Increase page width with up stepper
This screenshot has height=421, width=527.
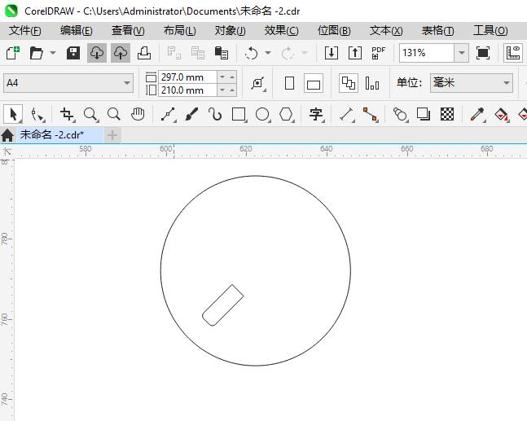tap(232, 77)
